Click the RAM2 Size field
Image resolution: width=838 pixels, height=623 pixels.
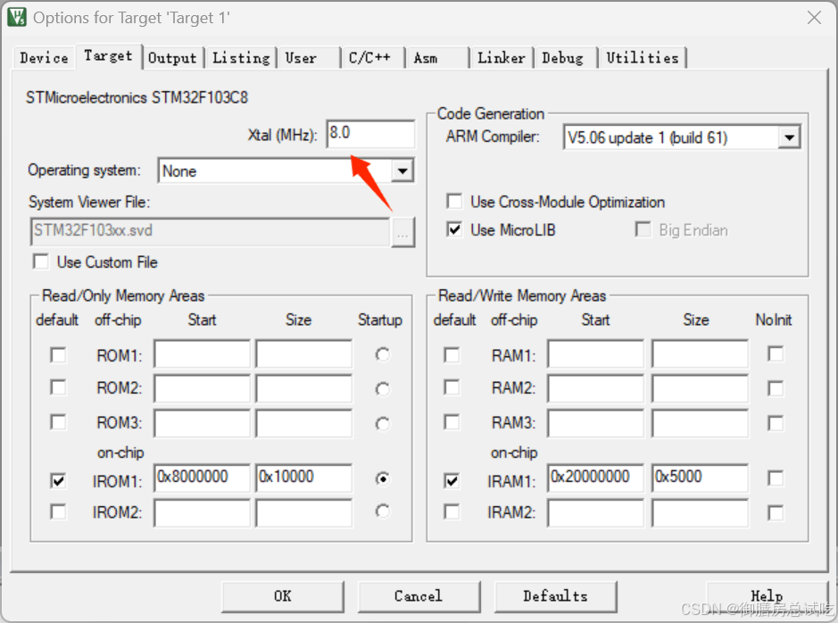[x=700, y=388]
